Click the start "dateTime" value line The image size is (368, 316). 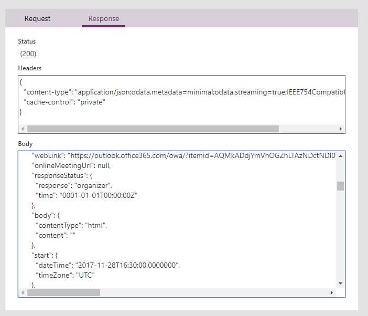click(x=107, y=265)
